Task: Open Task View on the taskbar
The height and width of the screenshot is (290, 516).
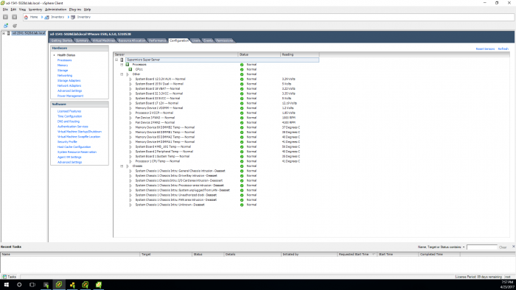Action: point(32,285)
